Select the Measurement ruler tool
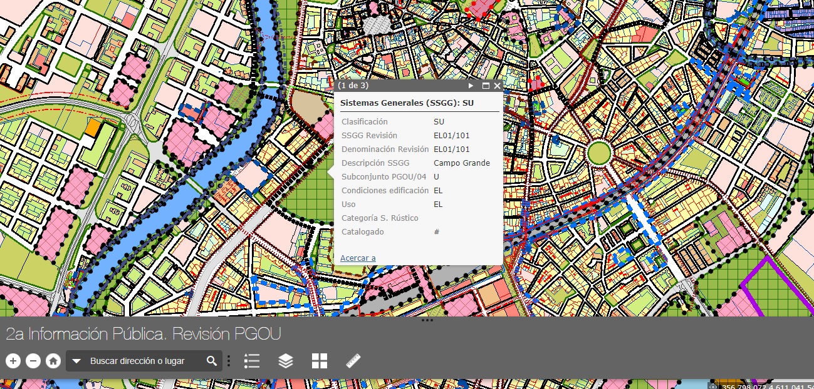The width and height of the screenshot is (814, 389). tap(353, 361)
